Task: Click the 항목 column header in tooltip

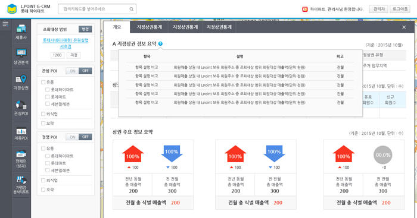Action: [x=147, y=56]
